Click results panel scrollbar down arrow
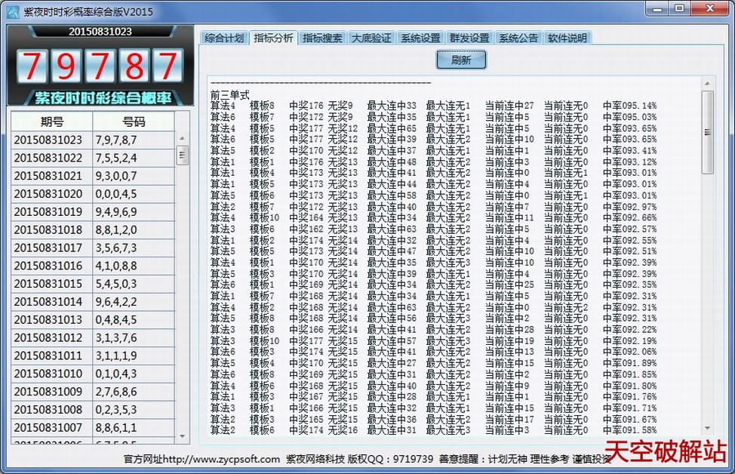This screenshot has height=474, width=735. coord(708,429)
